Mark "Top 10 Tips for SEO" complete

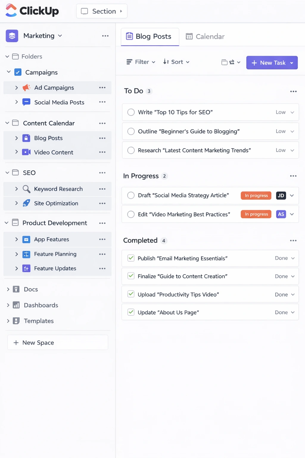[x=131, y=112]
